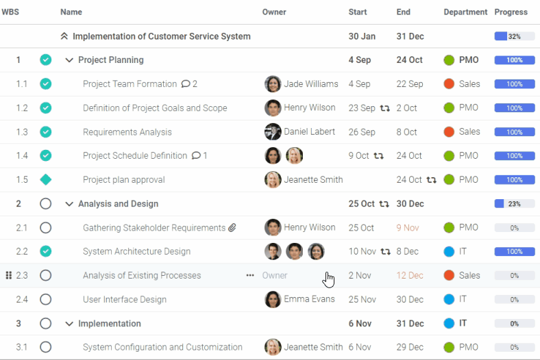Screen dimensions: 540x360
Task: Collapse the Analysis and Design section
Action: tap(69, 204)
